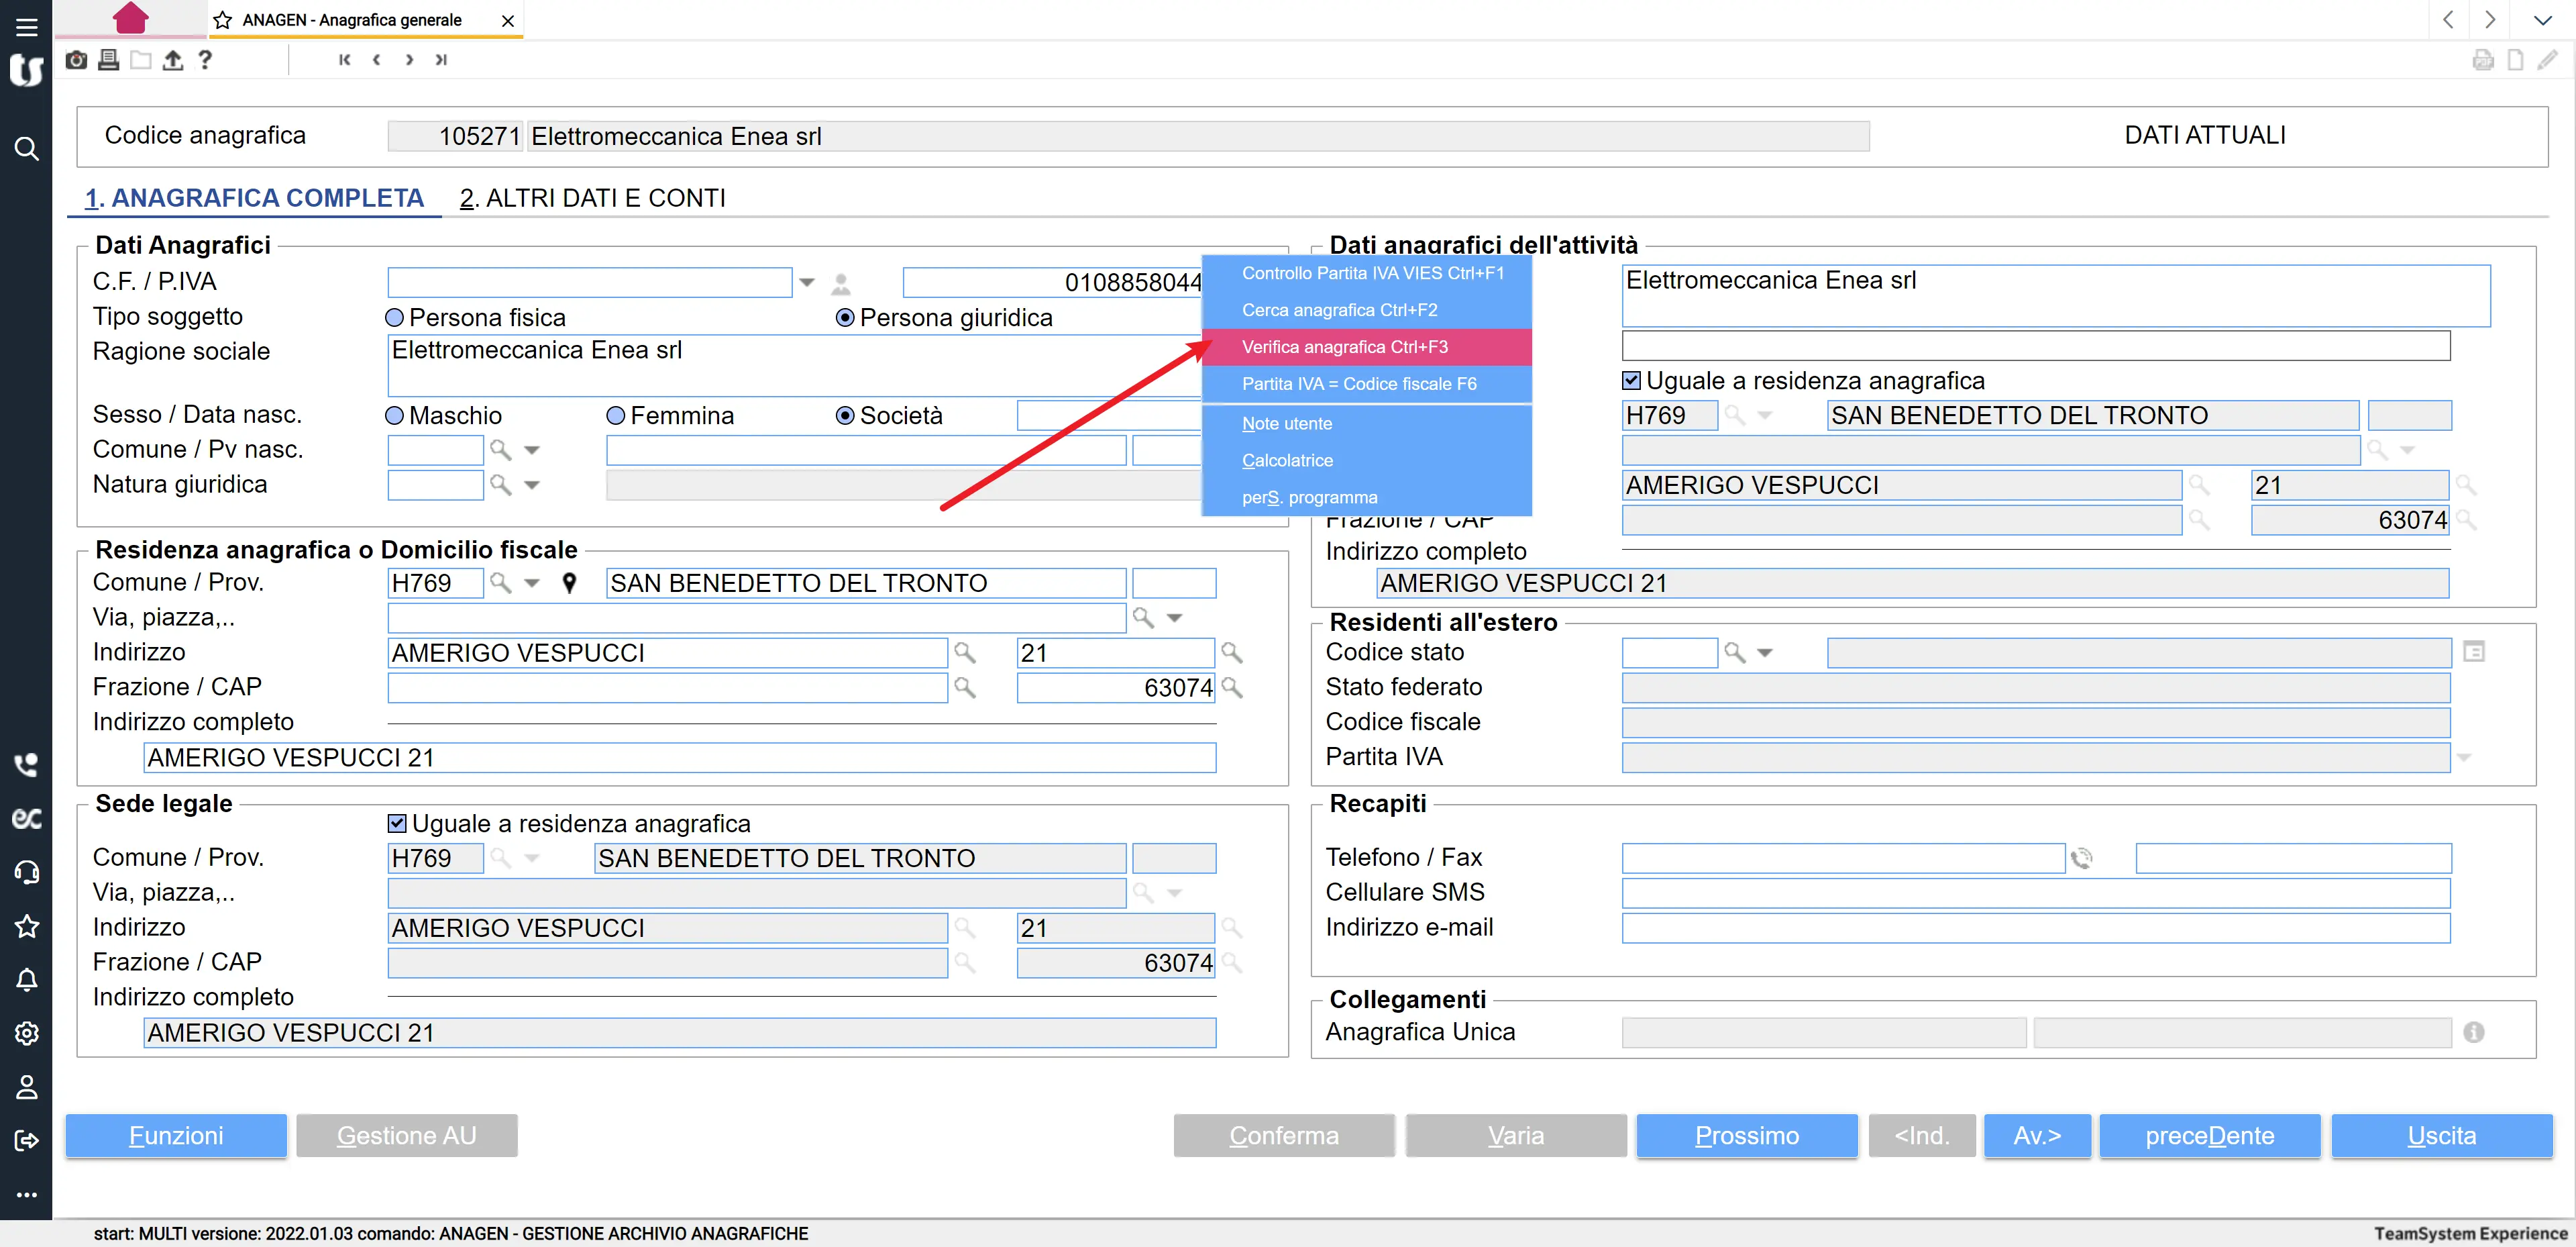Open the search magnifier in left sidebar
This screenshot has width=2576, height=1247.
[x=27, y=149]
